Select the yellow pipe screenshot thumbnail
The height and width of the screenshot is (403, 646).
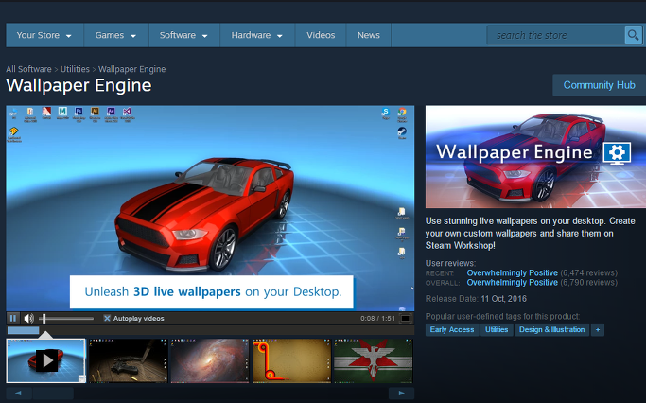tap(291, 360)
